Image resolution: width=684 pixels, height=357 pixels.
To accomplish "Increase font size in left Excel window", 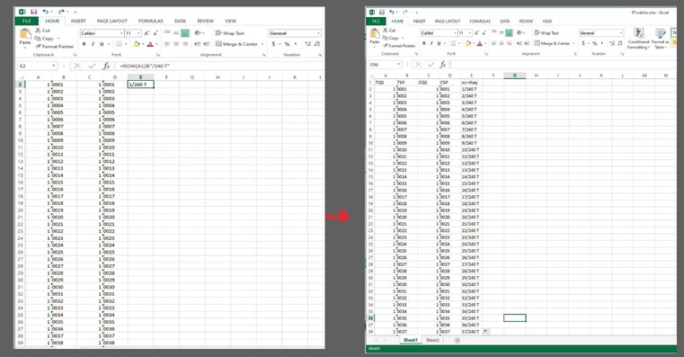I will pos(147,33).
